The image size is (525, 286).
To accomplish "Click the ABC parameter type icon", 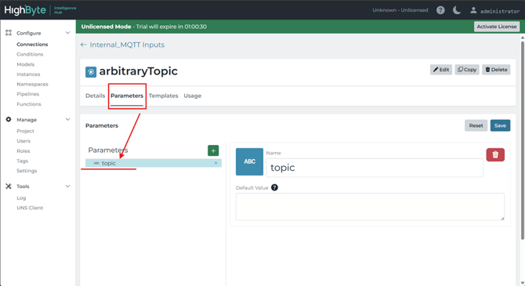I will pos(249,161).
